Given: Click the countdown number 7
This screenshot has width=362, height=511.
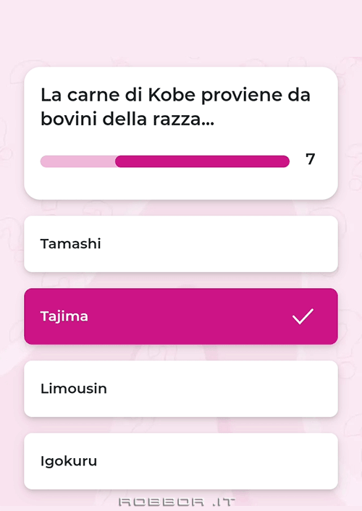Looking at the screenshot, I should coord(310,159).
